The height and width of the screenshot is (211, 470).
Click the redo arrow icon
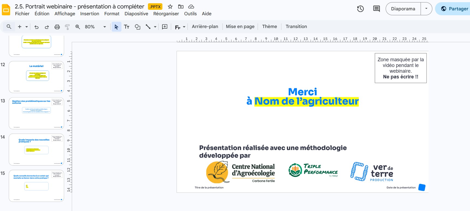tap(47, 27)
